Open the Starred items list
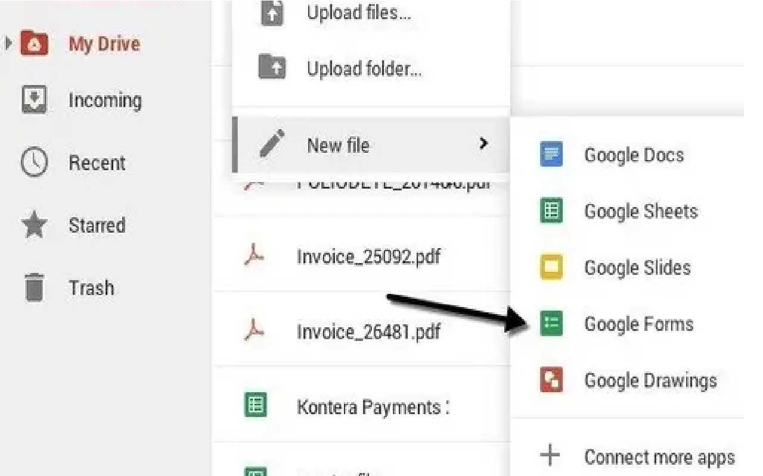 [97, 226]
